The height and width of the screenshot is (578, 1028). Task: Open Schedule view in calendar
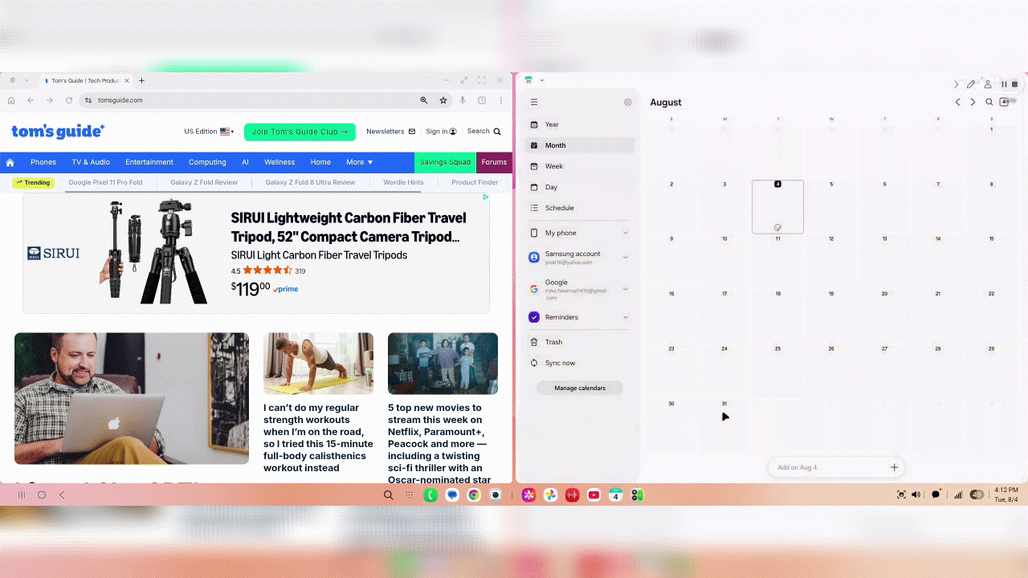(x=580, y=208)
